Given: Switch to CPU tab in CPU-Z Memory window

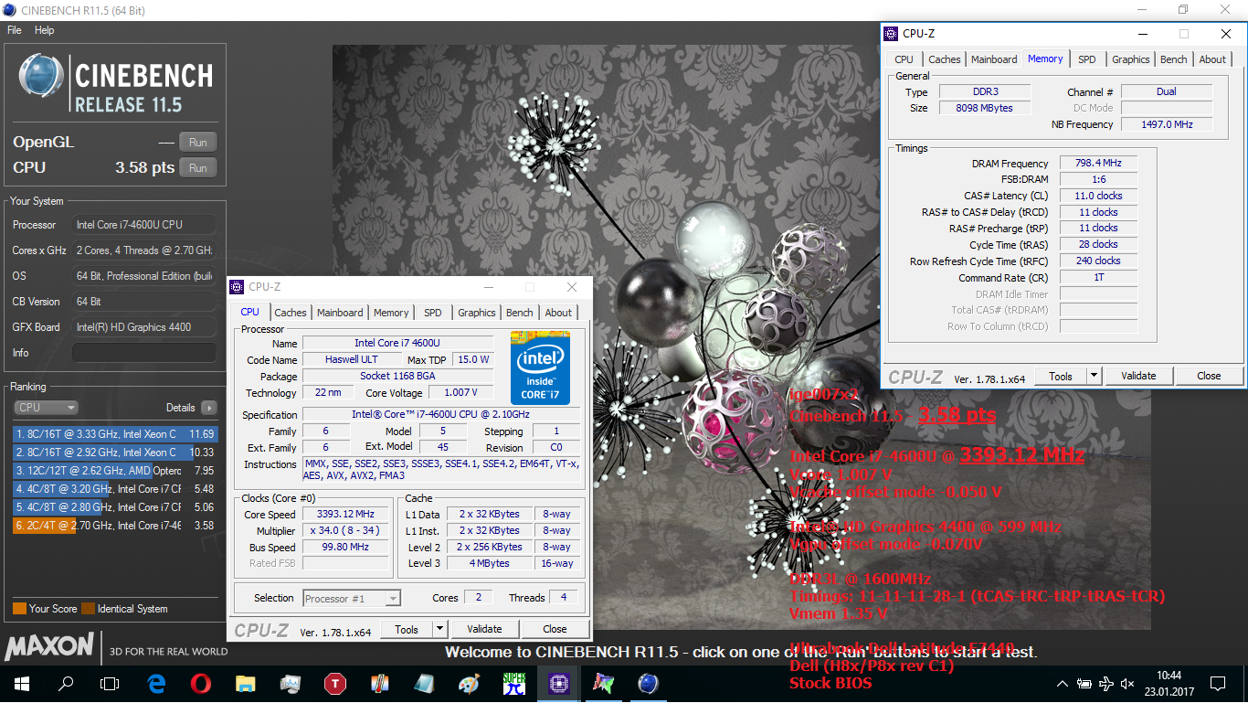Looking at the screenshot, I should (x=904, y=59).
